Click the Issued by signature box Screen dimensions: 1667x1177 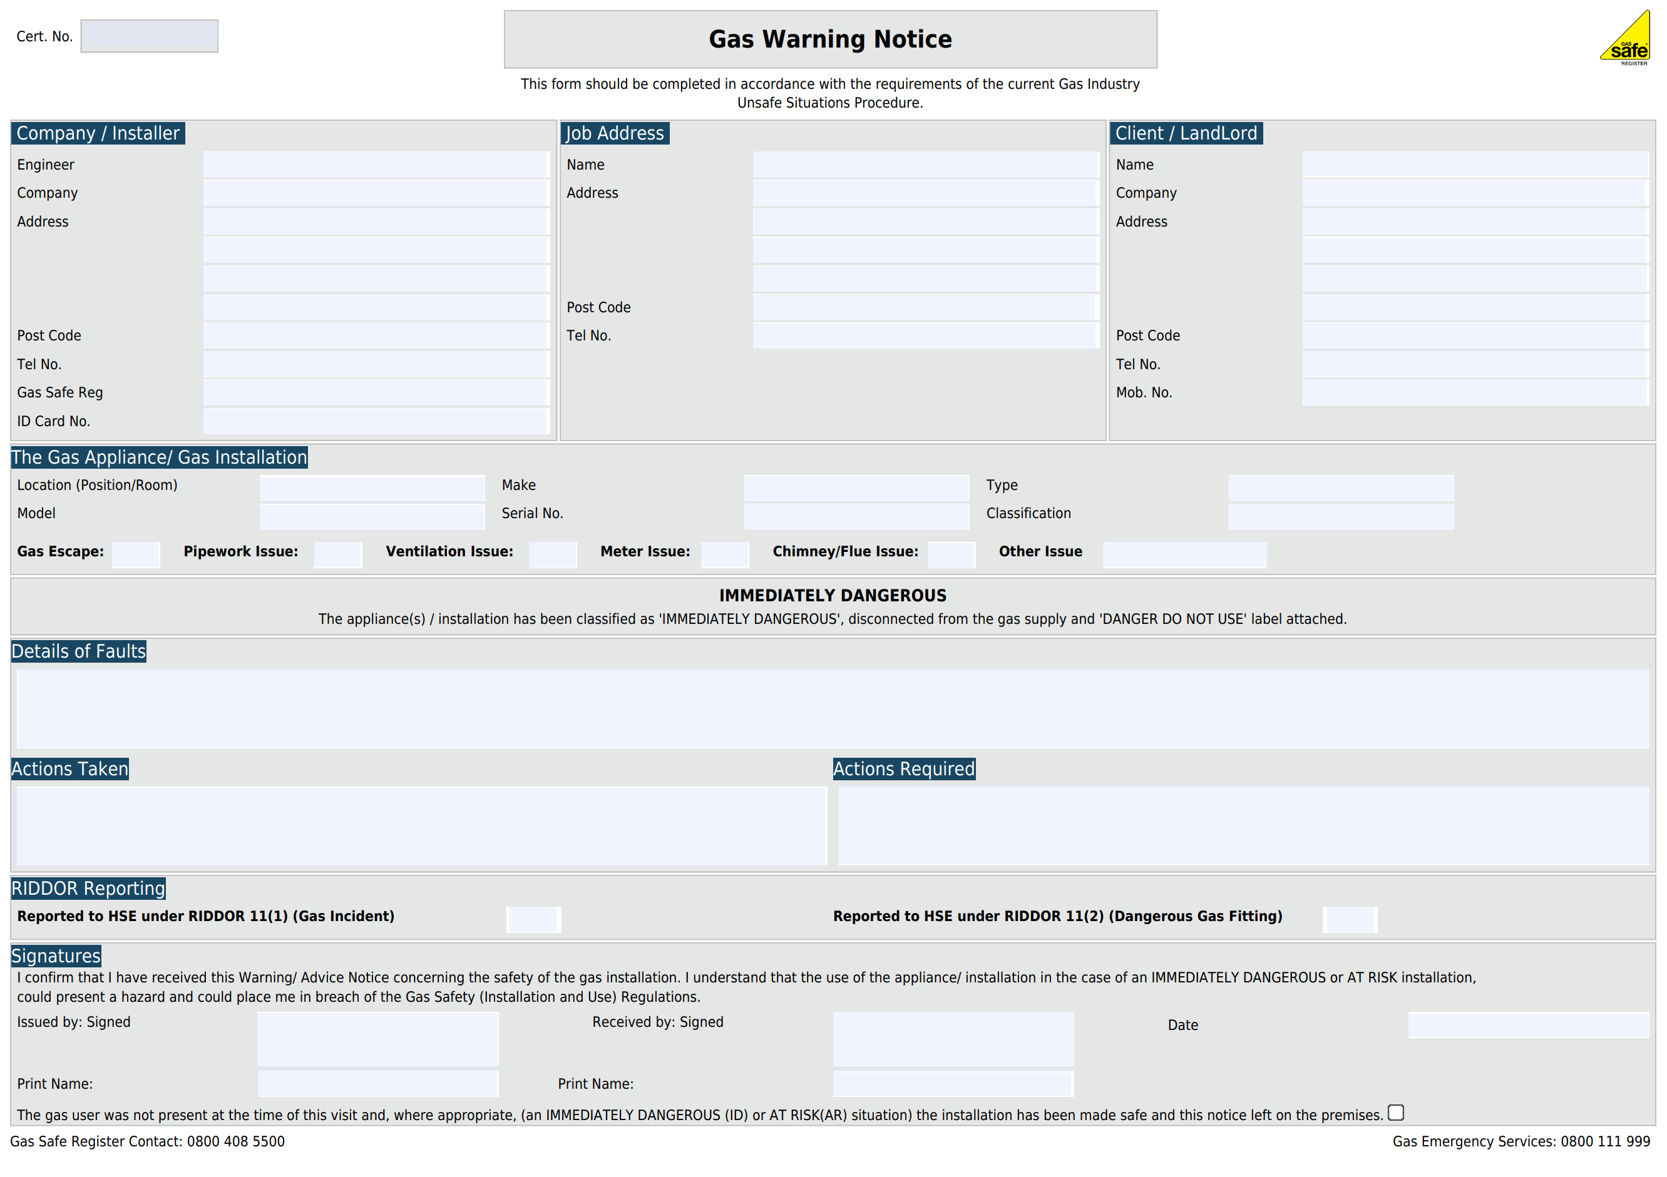pyautogui.click(x=377, y=1039)
